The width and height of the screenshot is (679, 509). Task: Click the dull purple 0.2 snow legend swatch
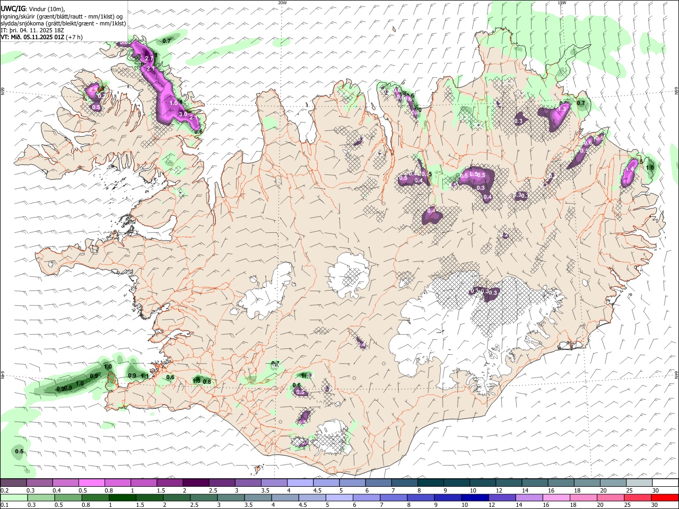pos(13,482)
